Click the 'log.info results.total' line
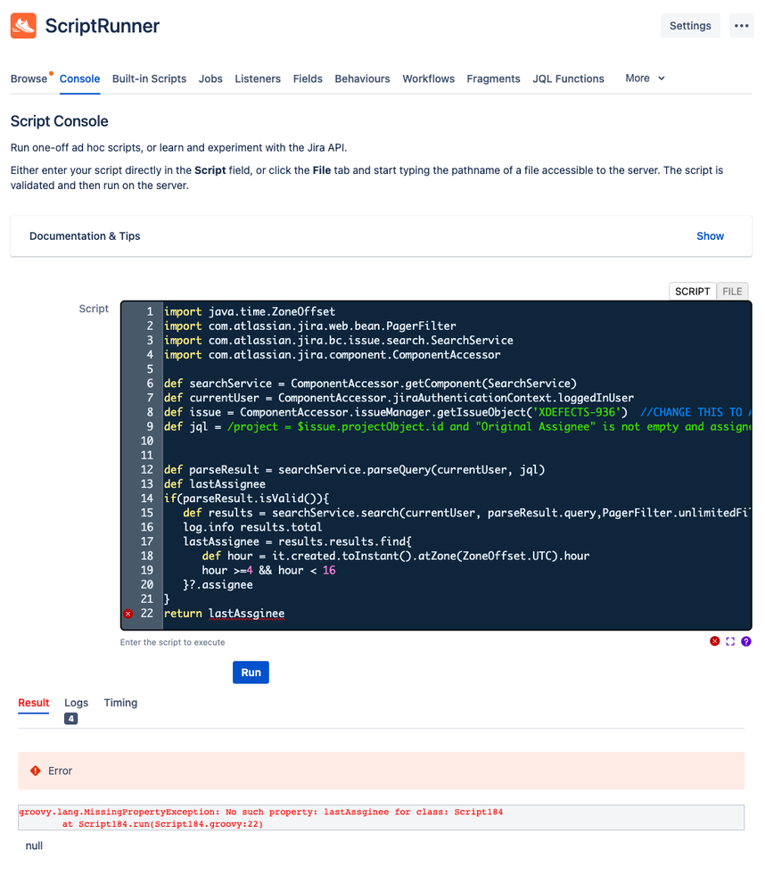Image resolution: width=765 pixels, height=891 pixels. pos(252,527)
